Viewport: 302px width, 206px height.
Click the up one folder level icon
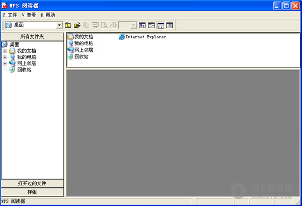68,25
